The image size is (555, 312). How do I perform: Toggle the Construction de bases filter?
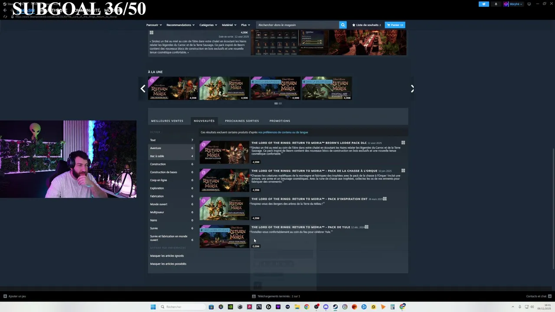click(172, 172)
